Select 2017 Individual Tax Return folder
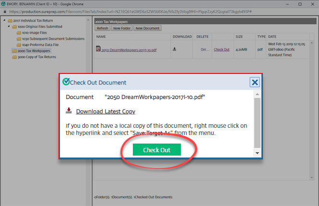The image size is (319, 206). click(x=33, y=21)
